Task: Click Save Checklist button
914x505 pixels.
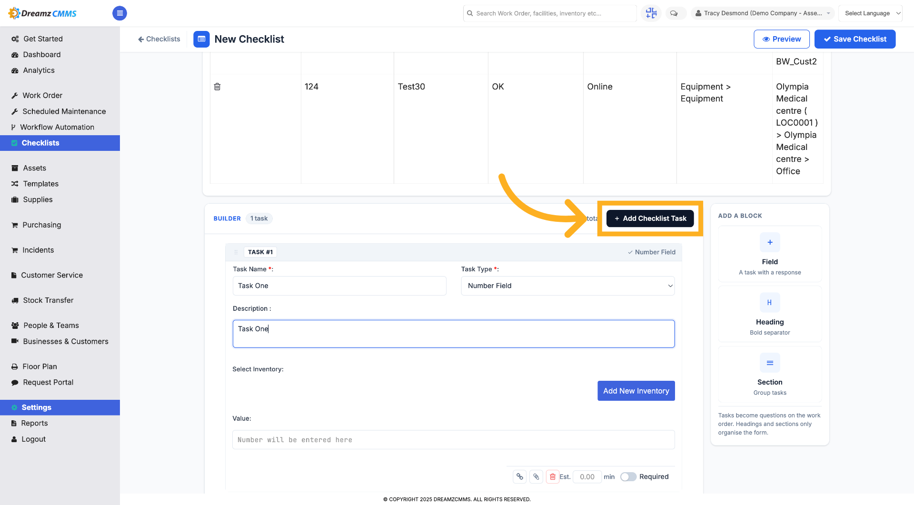Action: coord(854,39)
